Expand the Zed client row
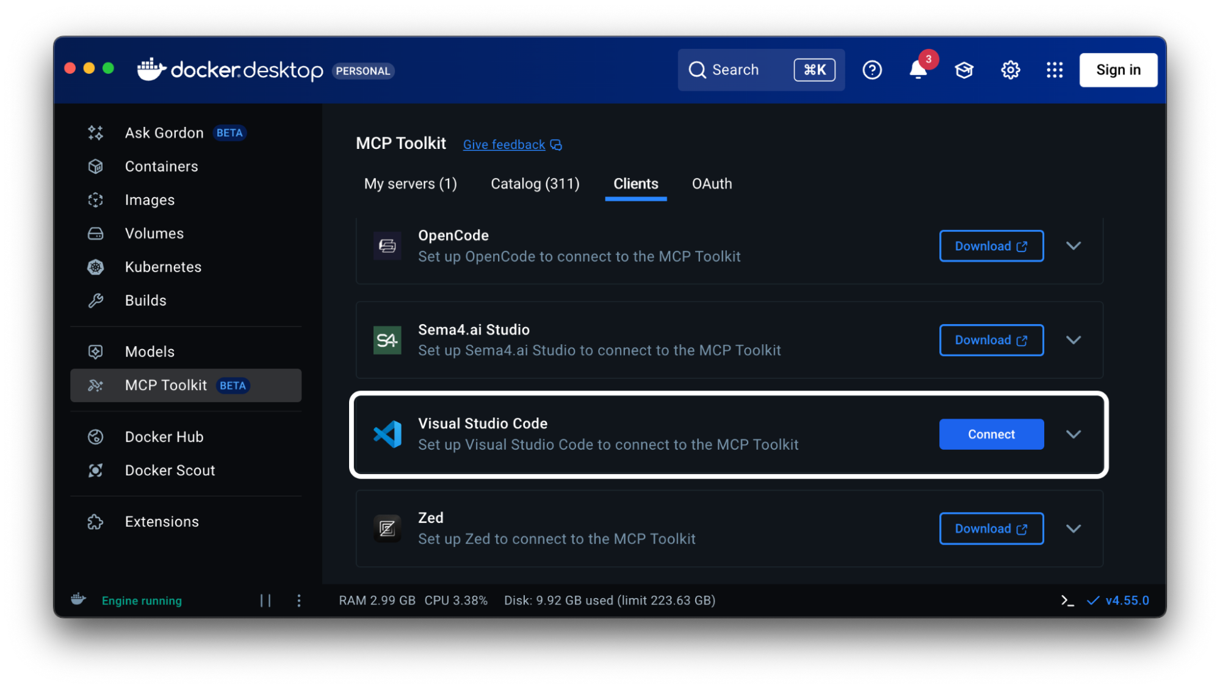Image resolution: width=1220 pixels, height=689 pixels. [1074, 528]
